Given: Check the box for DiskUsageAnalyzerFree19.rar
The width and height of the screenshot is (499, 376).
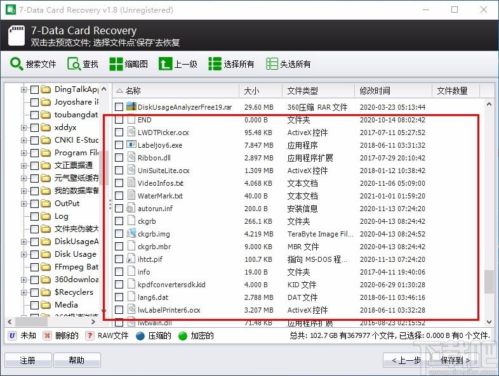Looking at the screenshot, I should coord(119,107).
